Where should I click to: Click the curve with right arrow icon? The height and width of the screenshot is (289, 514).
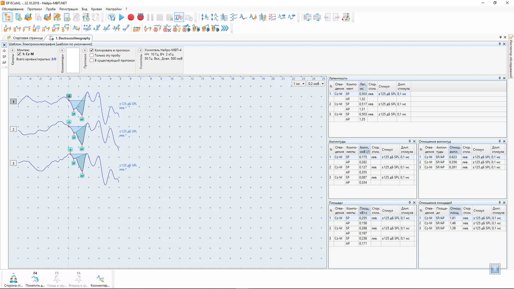click(282, 17)
